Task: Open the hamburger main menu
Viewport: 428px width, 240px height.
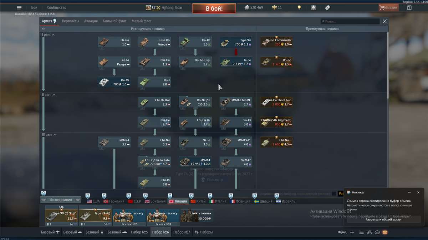Action: [19, 7]
